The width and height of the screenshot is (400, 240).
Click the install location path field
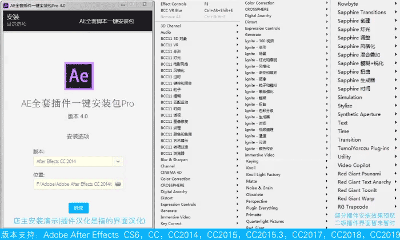74,184
